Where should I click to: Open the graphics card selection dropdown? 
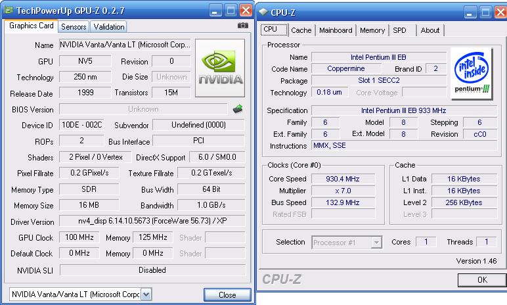pos(146,294)
